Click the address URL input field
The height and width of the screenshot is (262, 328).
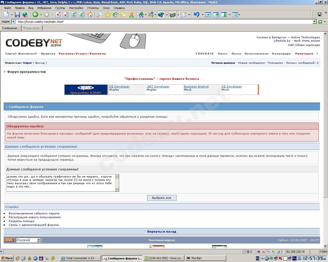[x=164, y=22]
